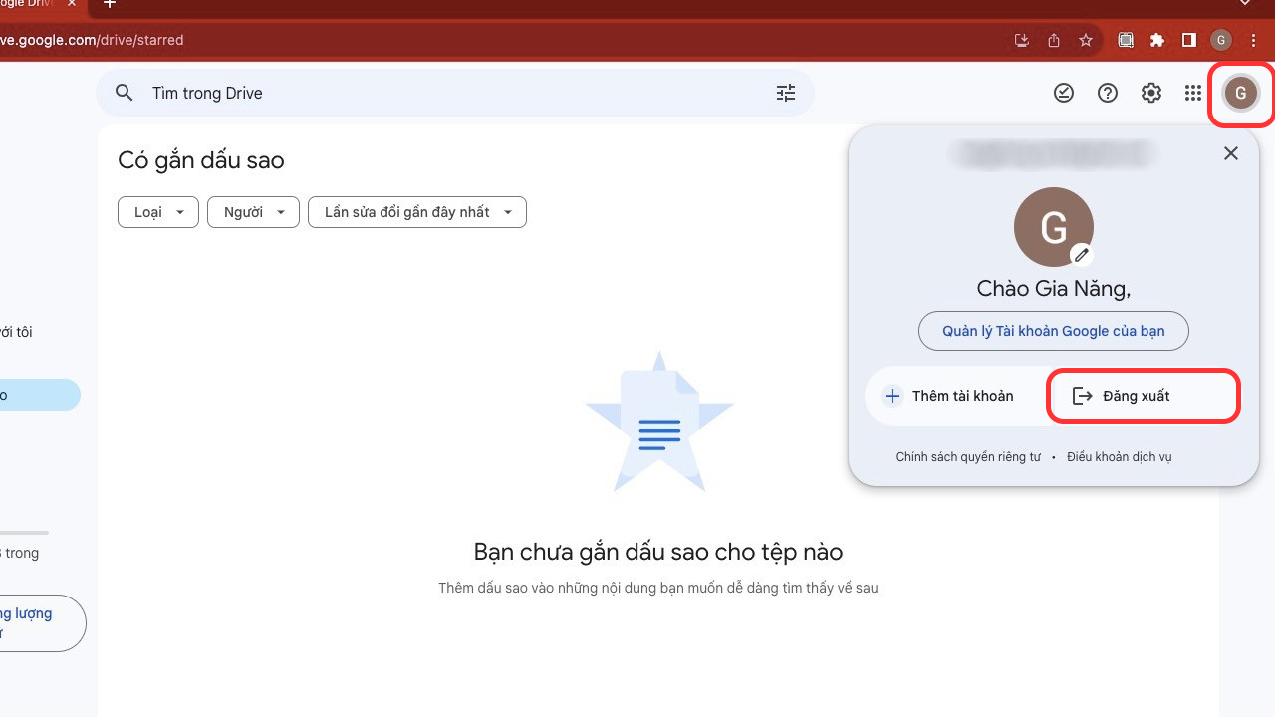Open the Chrome extensions puzzle icon

click(1157, 41)
